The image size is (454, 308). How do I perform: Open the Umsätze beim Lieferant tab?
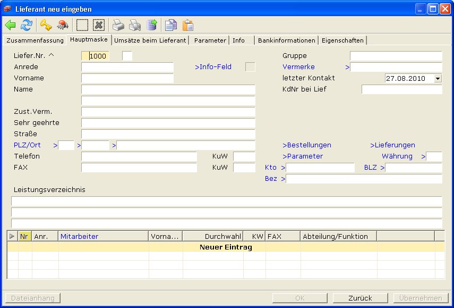(150, 40)
